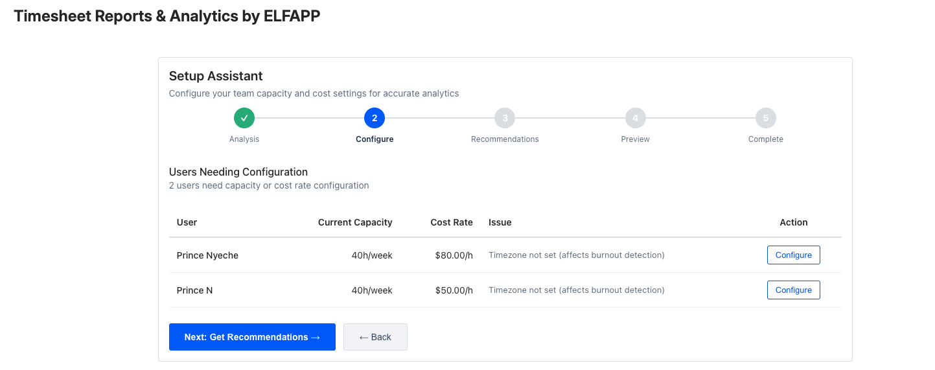The width and height of the screenshot is (935, 370).
Task: Go to step 4 Preview circle
Action: pos(636,118)
